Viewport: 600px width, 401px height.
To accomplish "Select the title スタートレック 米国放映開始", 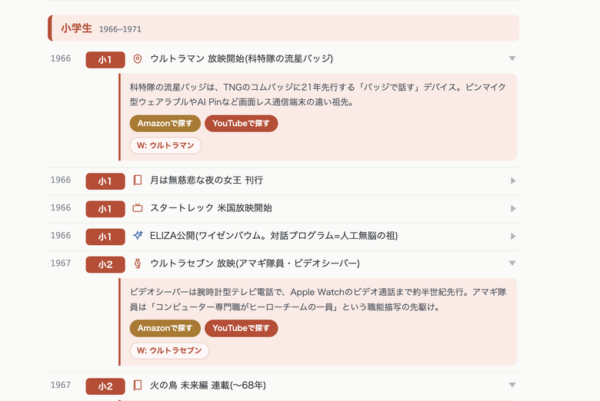I will click(x=211, y=208).
